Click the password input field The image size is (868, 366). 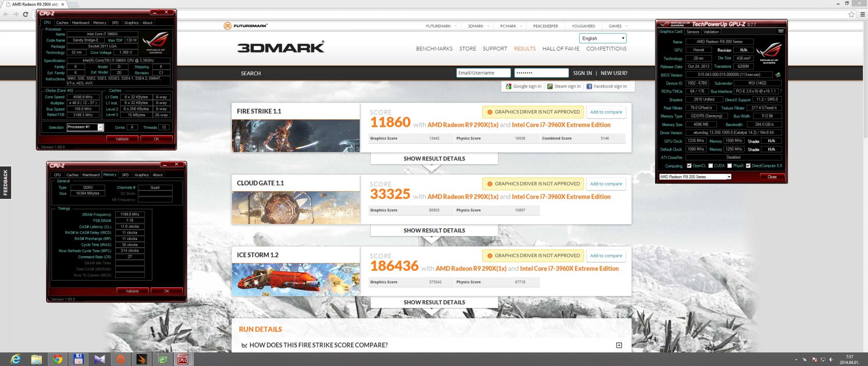[541, 73]
